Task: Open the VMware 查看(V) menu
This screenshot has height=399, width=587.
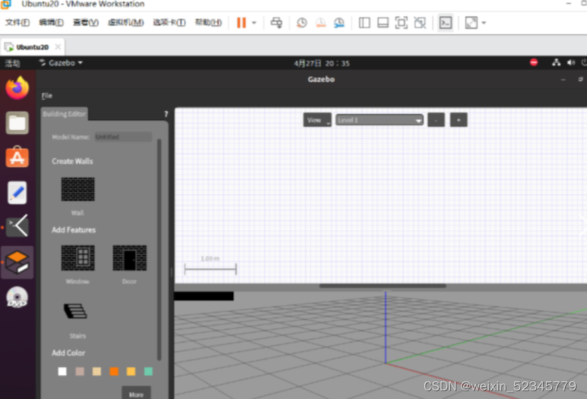Action: [86, 22]
